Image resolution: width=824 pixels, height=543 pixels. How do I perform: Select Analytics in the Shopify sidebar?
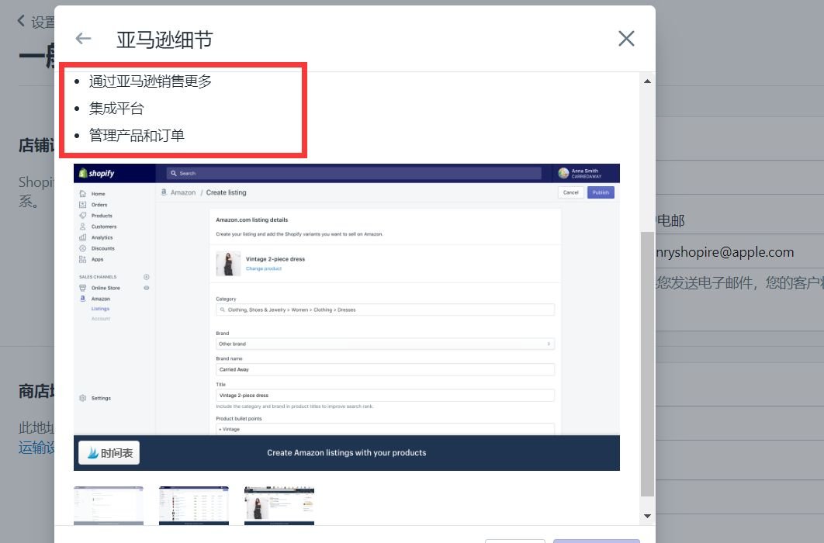pos(102,238)
